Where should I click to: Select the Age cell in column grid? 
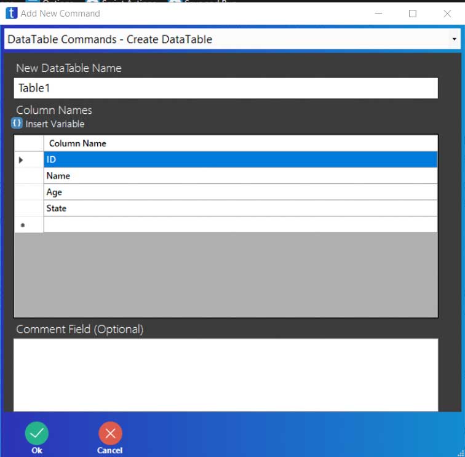pos(240,192)
